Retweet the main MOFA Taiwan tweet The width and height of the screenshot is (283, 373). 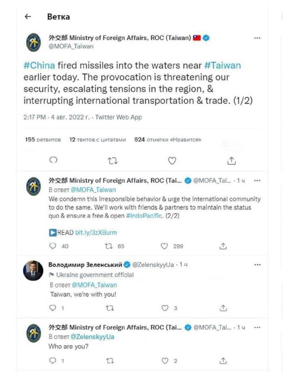click(x=113, y=161)
